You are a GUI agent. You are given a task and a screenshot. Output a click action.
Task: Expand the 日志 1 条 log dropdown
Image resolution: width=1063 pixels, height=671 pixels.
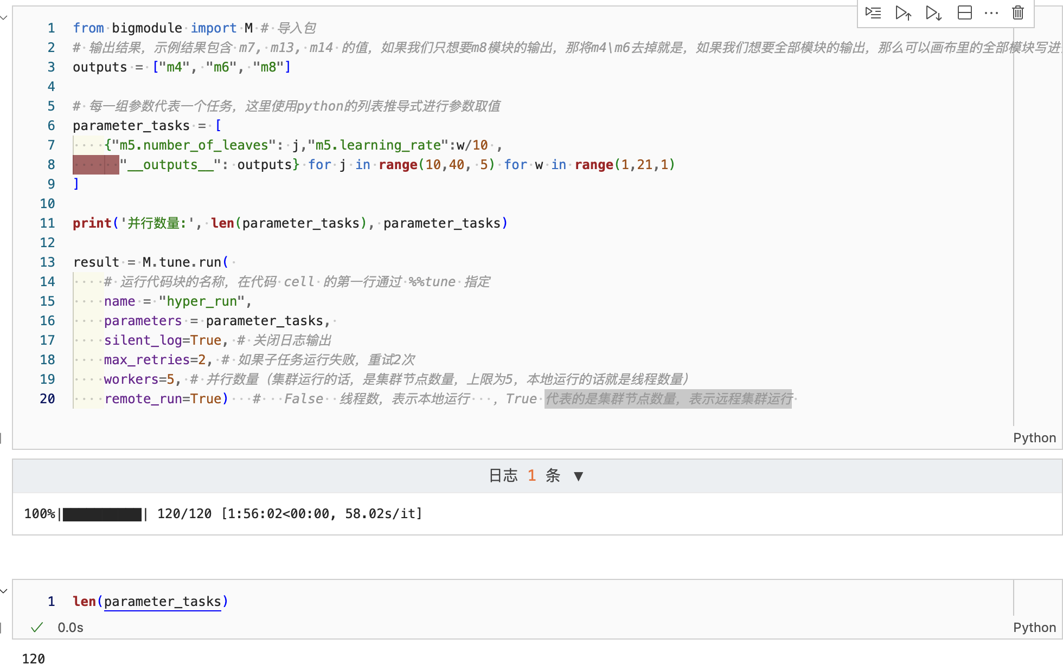pyautogui.click(x=578, y=476)
